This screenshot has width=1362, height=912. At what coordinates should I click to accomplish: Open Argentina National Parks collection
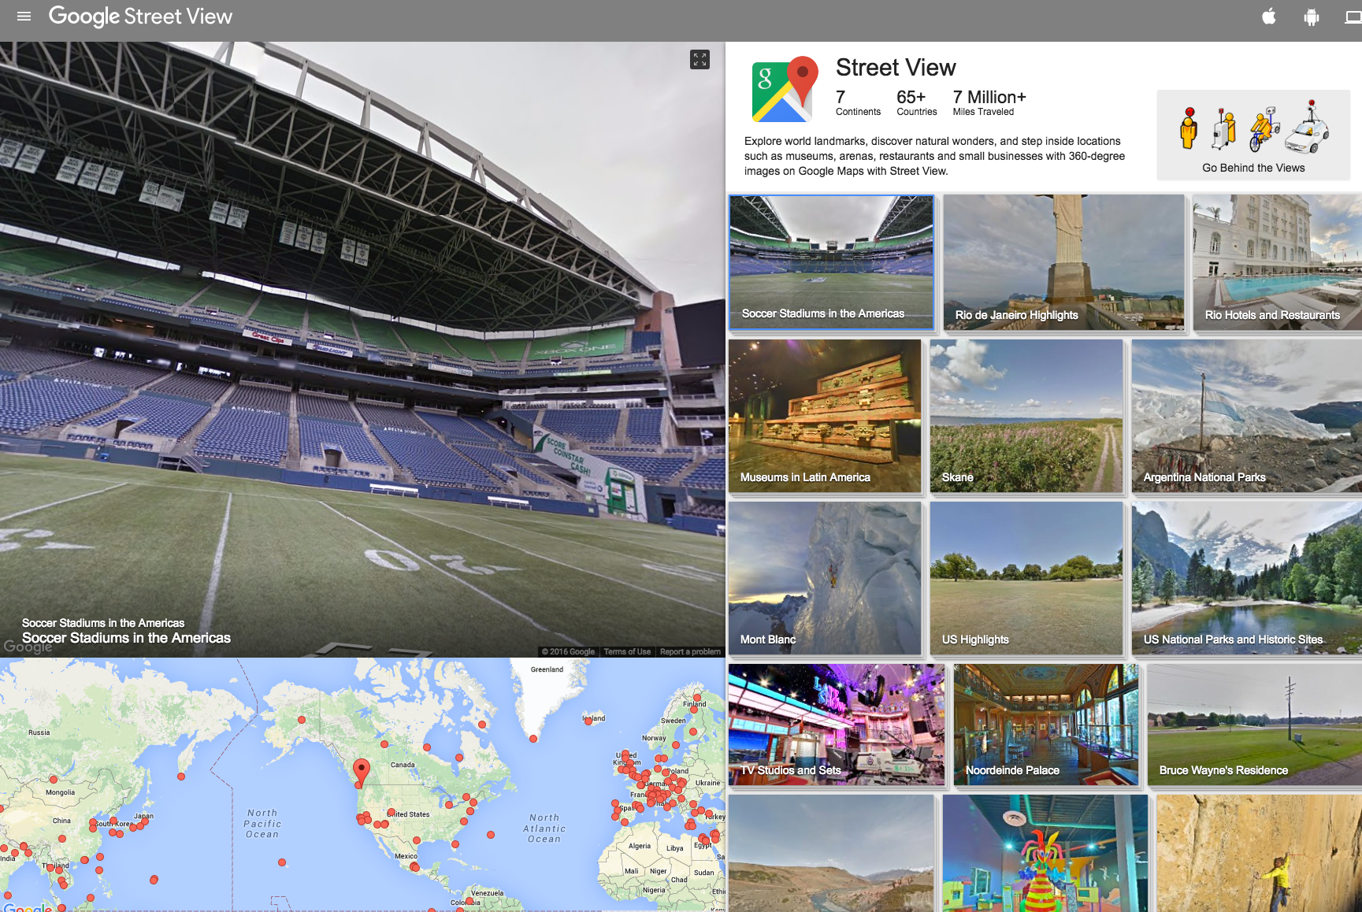[x=1246, y=416]
